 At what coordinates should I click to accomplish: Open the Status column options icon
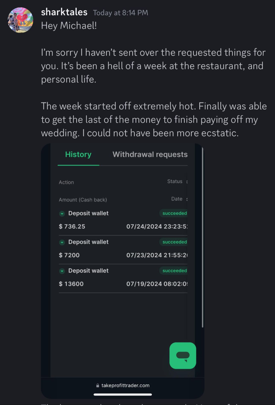[x=187, y=182]
